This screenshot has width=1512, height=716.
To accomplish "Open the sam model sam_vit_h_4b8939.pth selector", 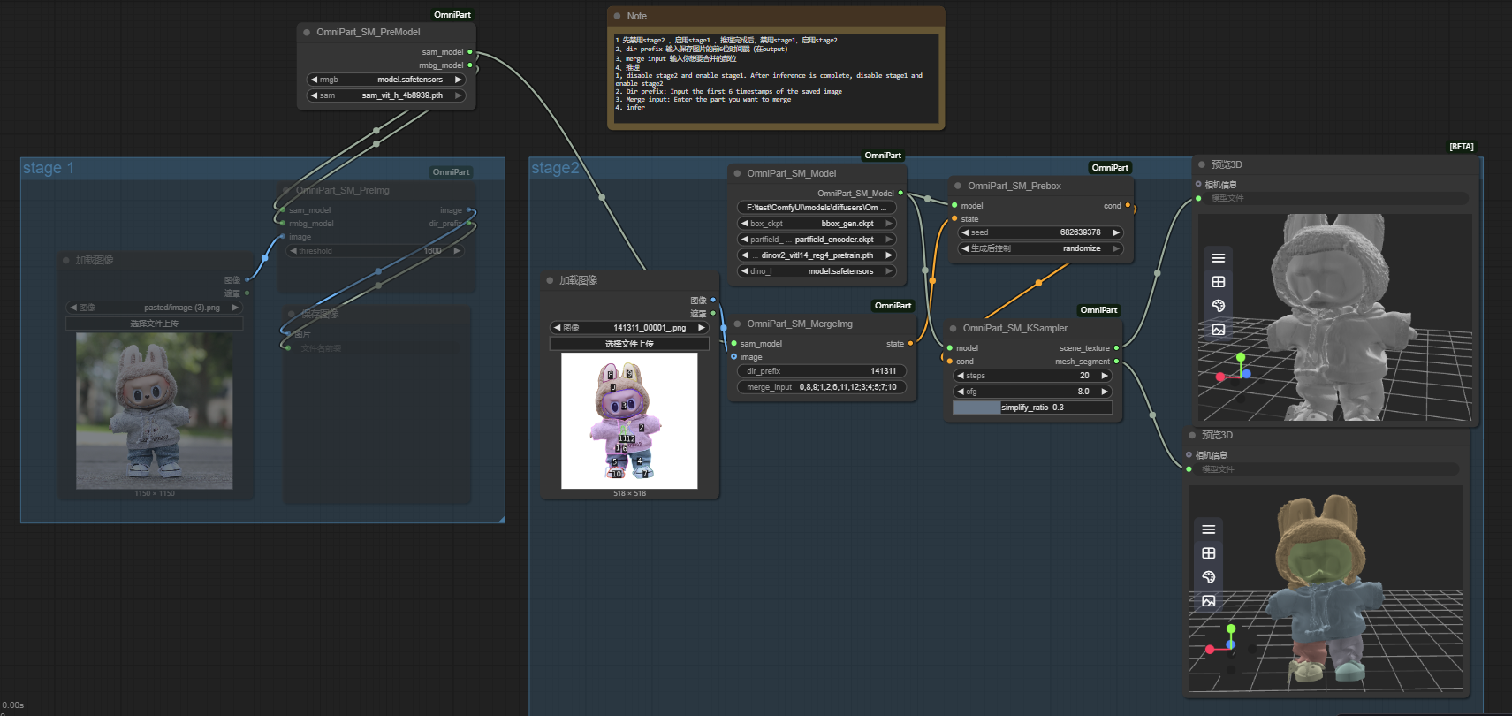I will [386, 95].
